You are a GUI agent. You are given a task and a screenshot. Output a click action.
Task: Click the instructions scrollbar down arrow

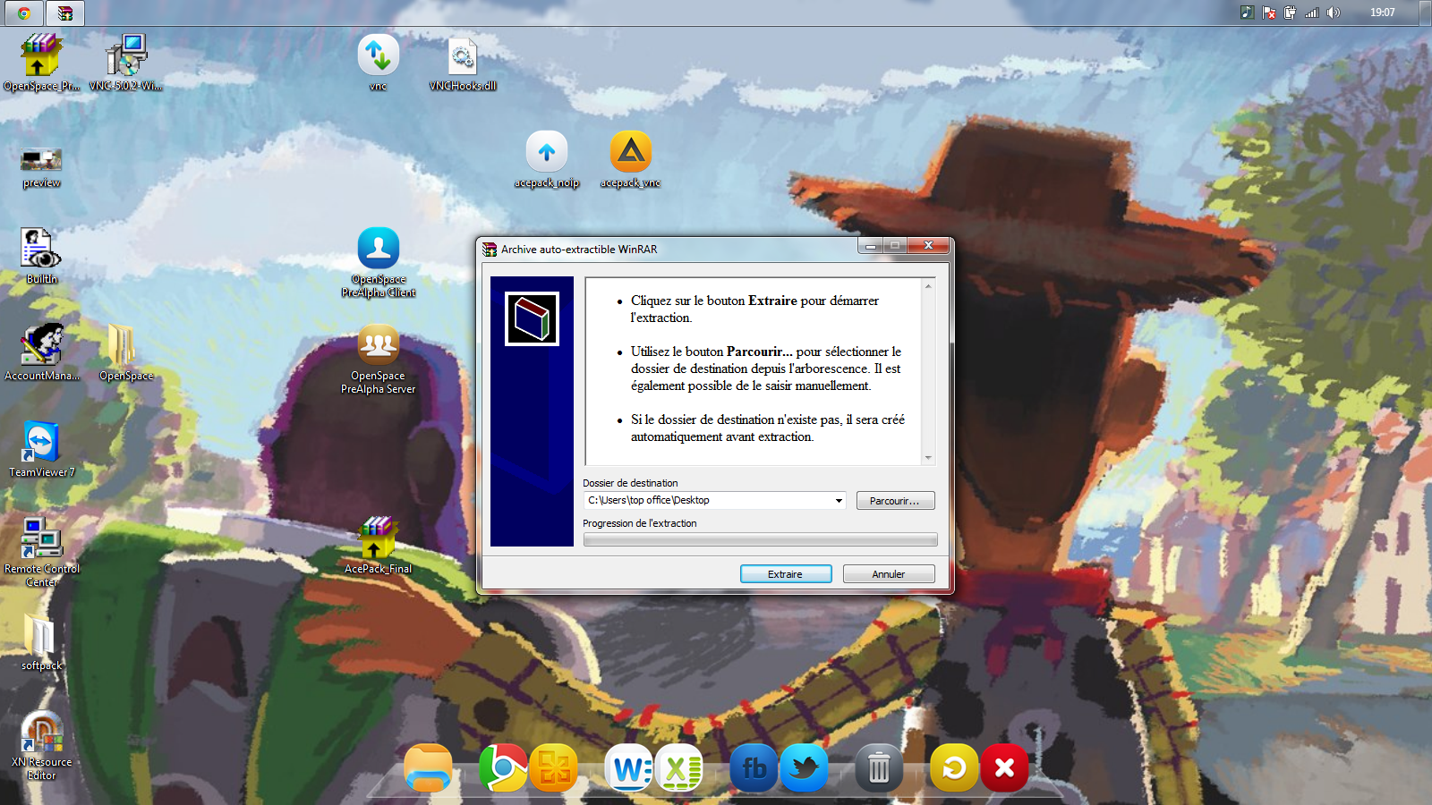[x=928, y=457]
